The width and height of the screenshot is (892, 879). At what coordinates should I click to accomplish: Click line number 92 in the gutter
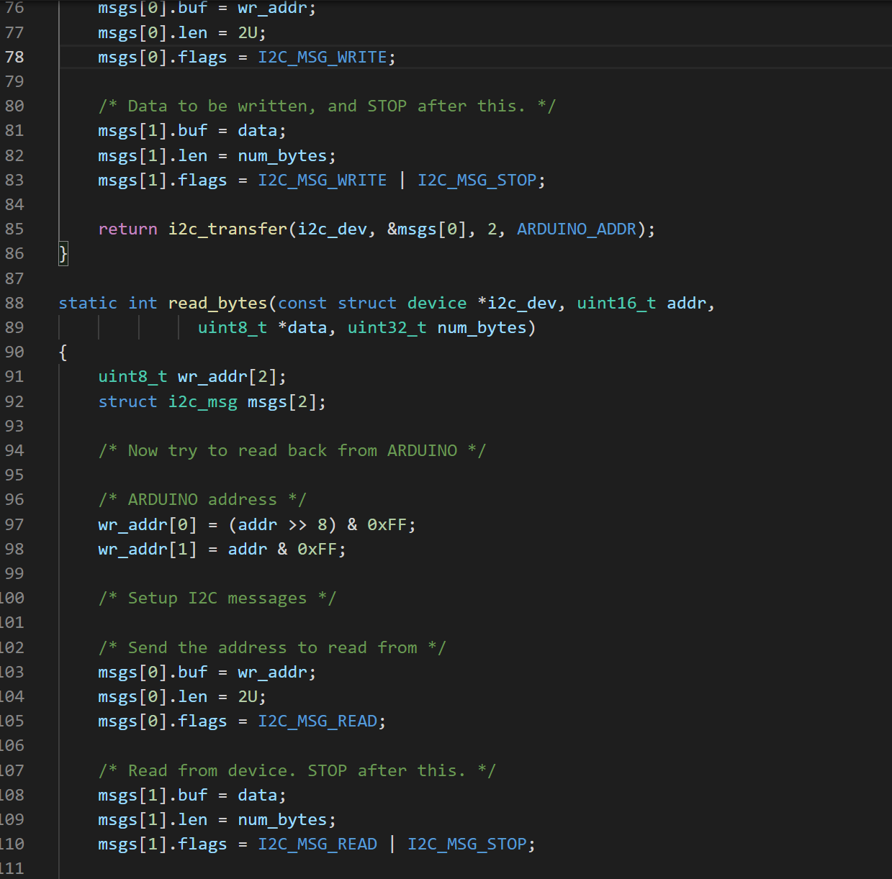coord(14,401)
